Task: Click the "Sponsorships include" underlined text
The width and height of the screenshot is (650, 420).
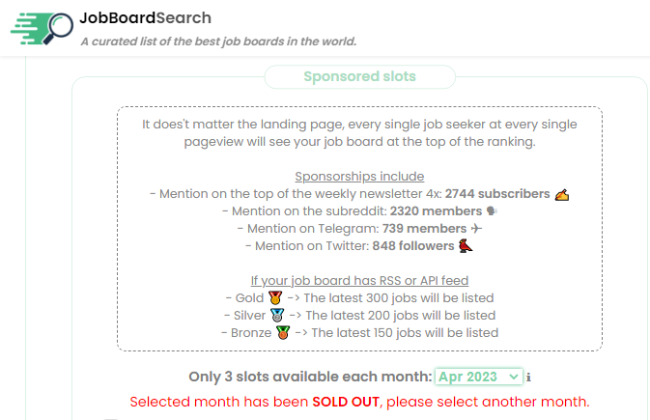Action: (x=359, y=177)
